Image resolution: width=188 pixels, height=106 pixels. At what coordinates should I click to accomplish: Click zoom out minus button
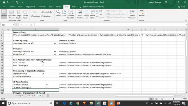coord(165,99)
